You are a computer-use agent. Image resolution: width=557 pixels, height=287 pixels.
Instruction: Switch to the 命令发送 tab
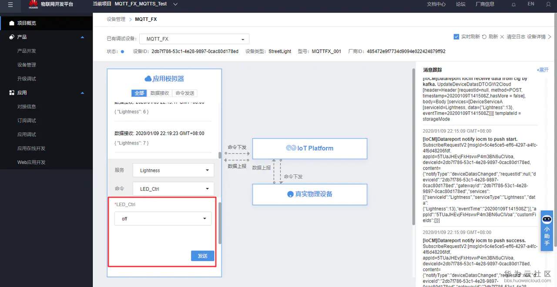tap(185, 93)
